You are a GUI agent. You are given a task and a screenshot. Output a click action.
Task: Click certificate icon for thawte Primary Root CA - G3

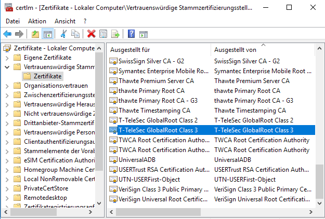113,101
